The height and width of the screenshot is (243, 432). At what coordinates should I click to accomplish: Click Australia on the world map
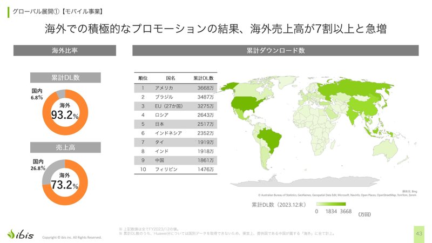(x=386, y=150)
